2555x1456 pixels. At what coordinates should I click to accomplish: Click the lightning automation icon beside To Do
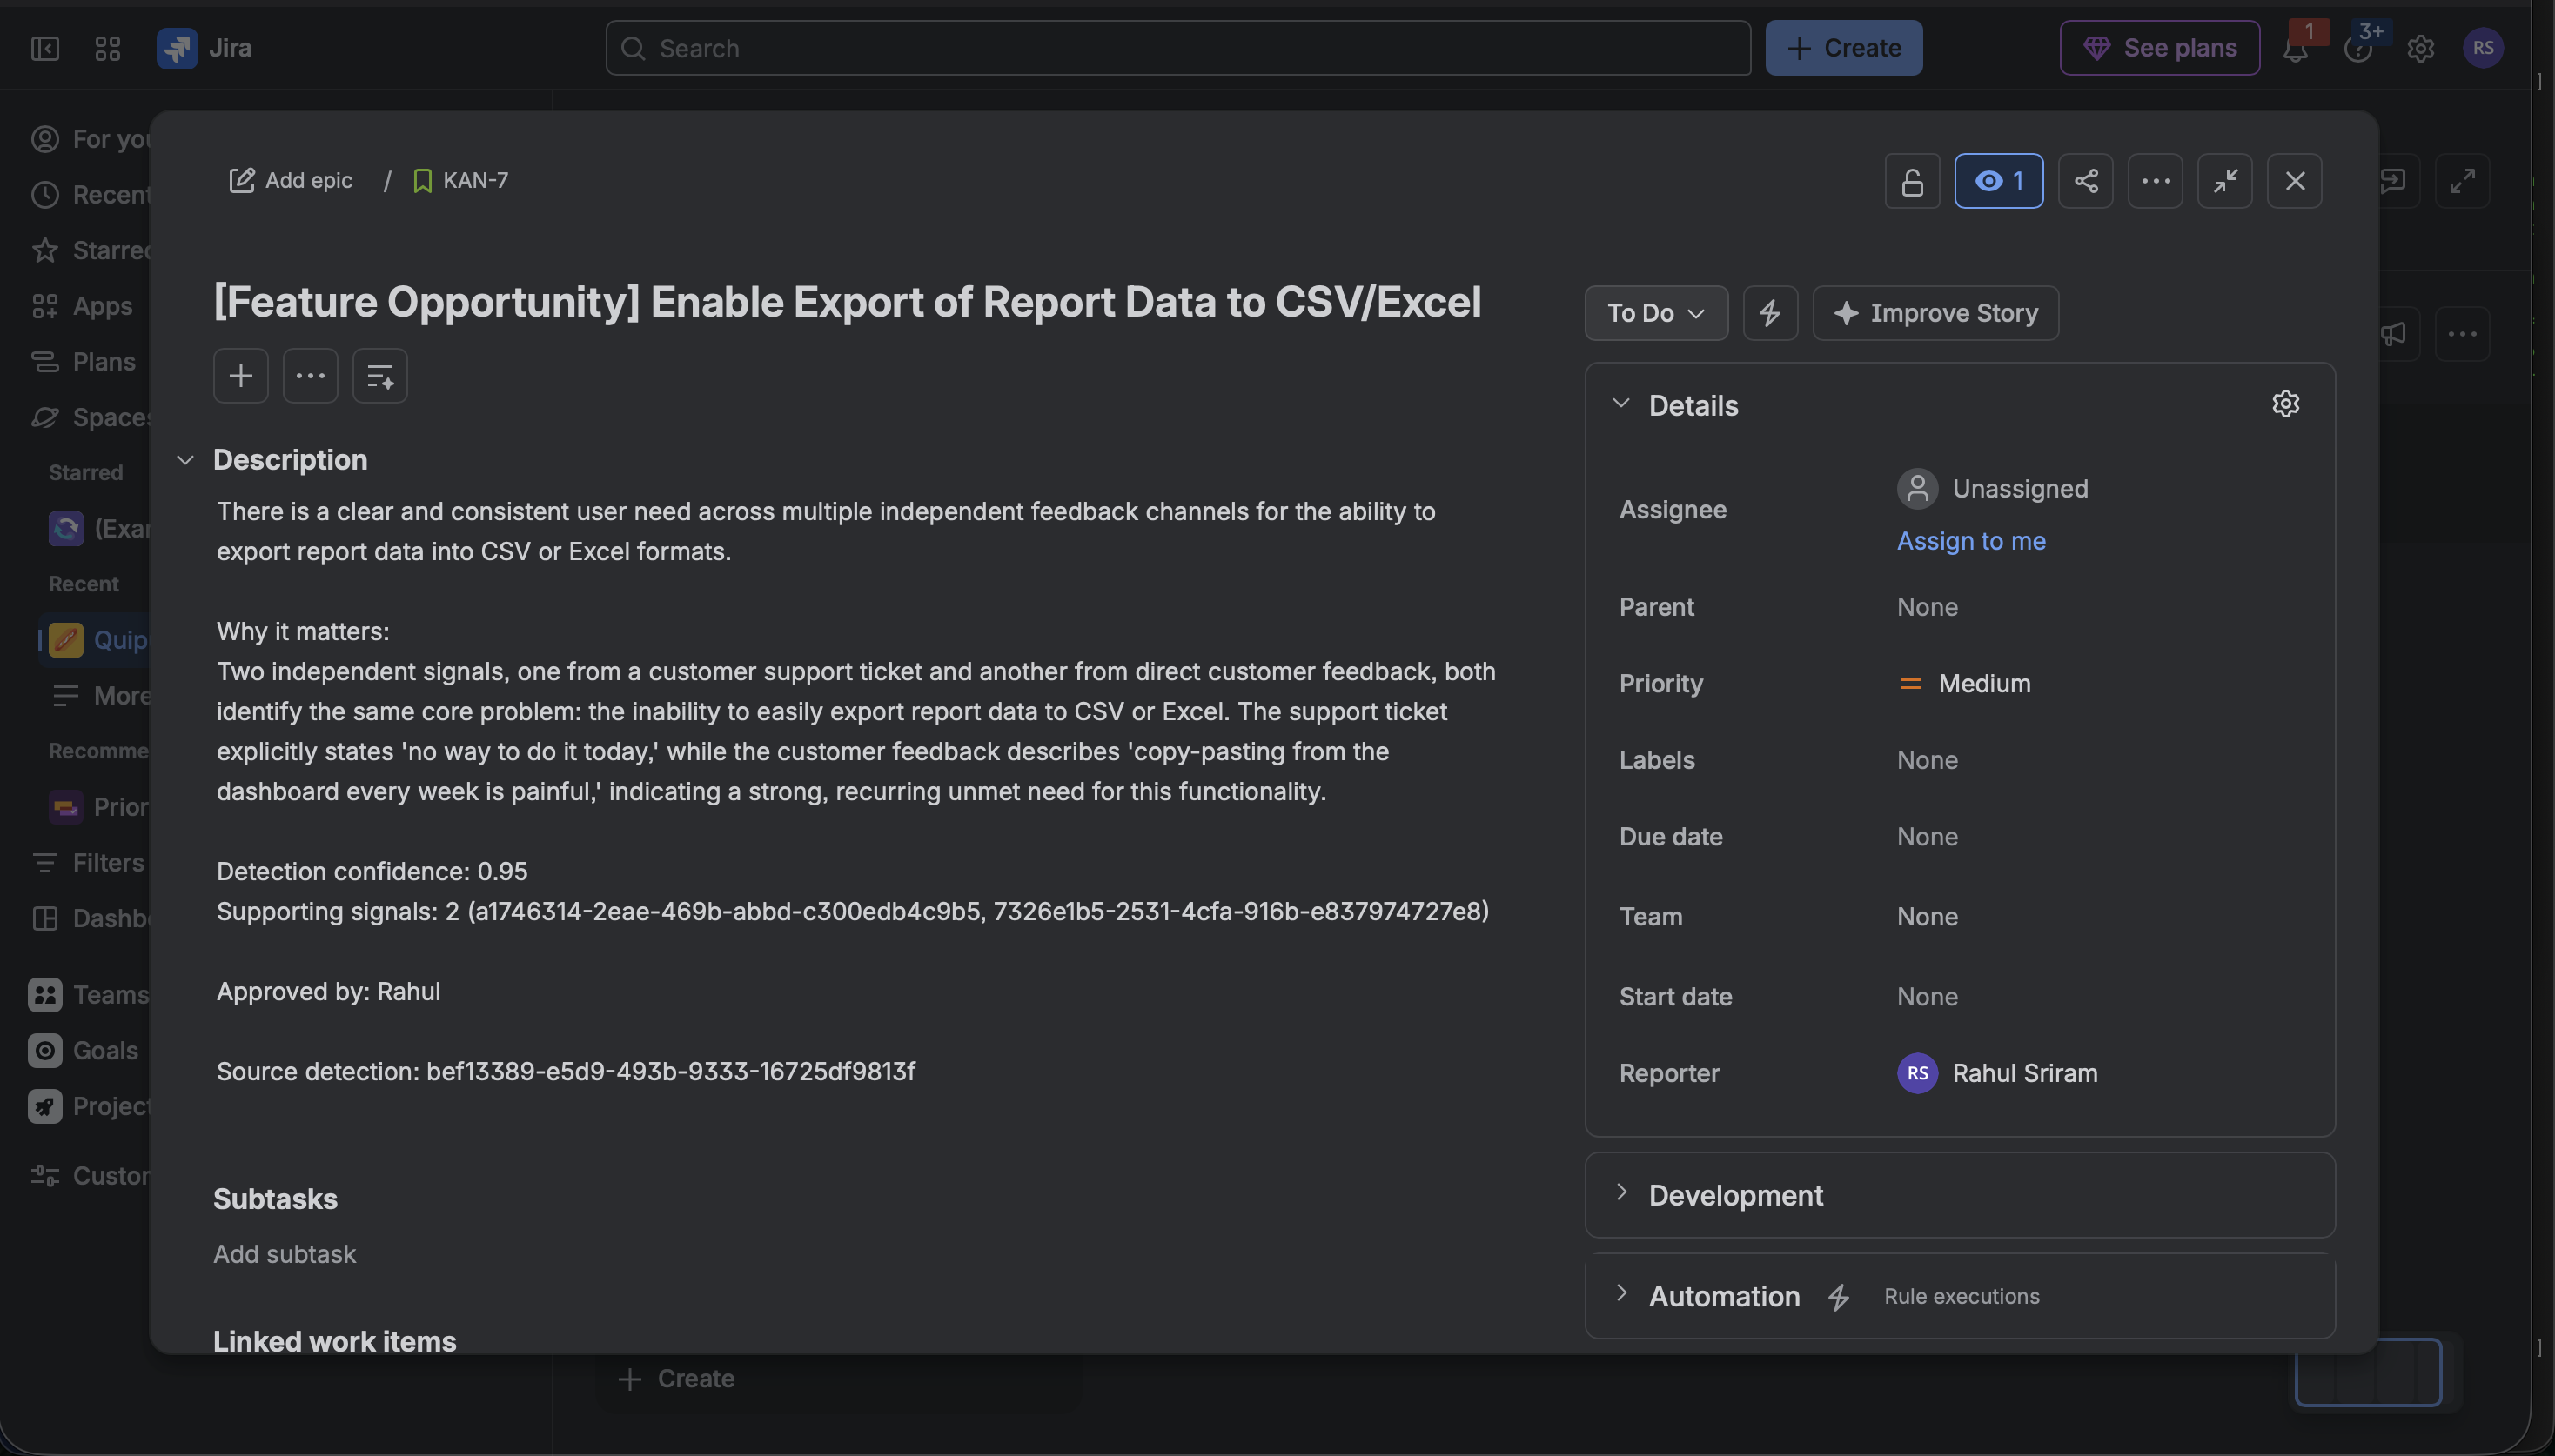click(x=1770, y=313)
